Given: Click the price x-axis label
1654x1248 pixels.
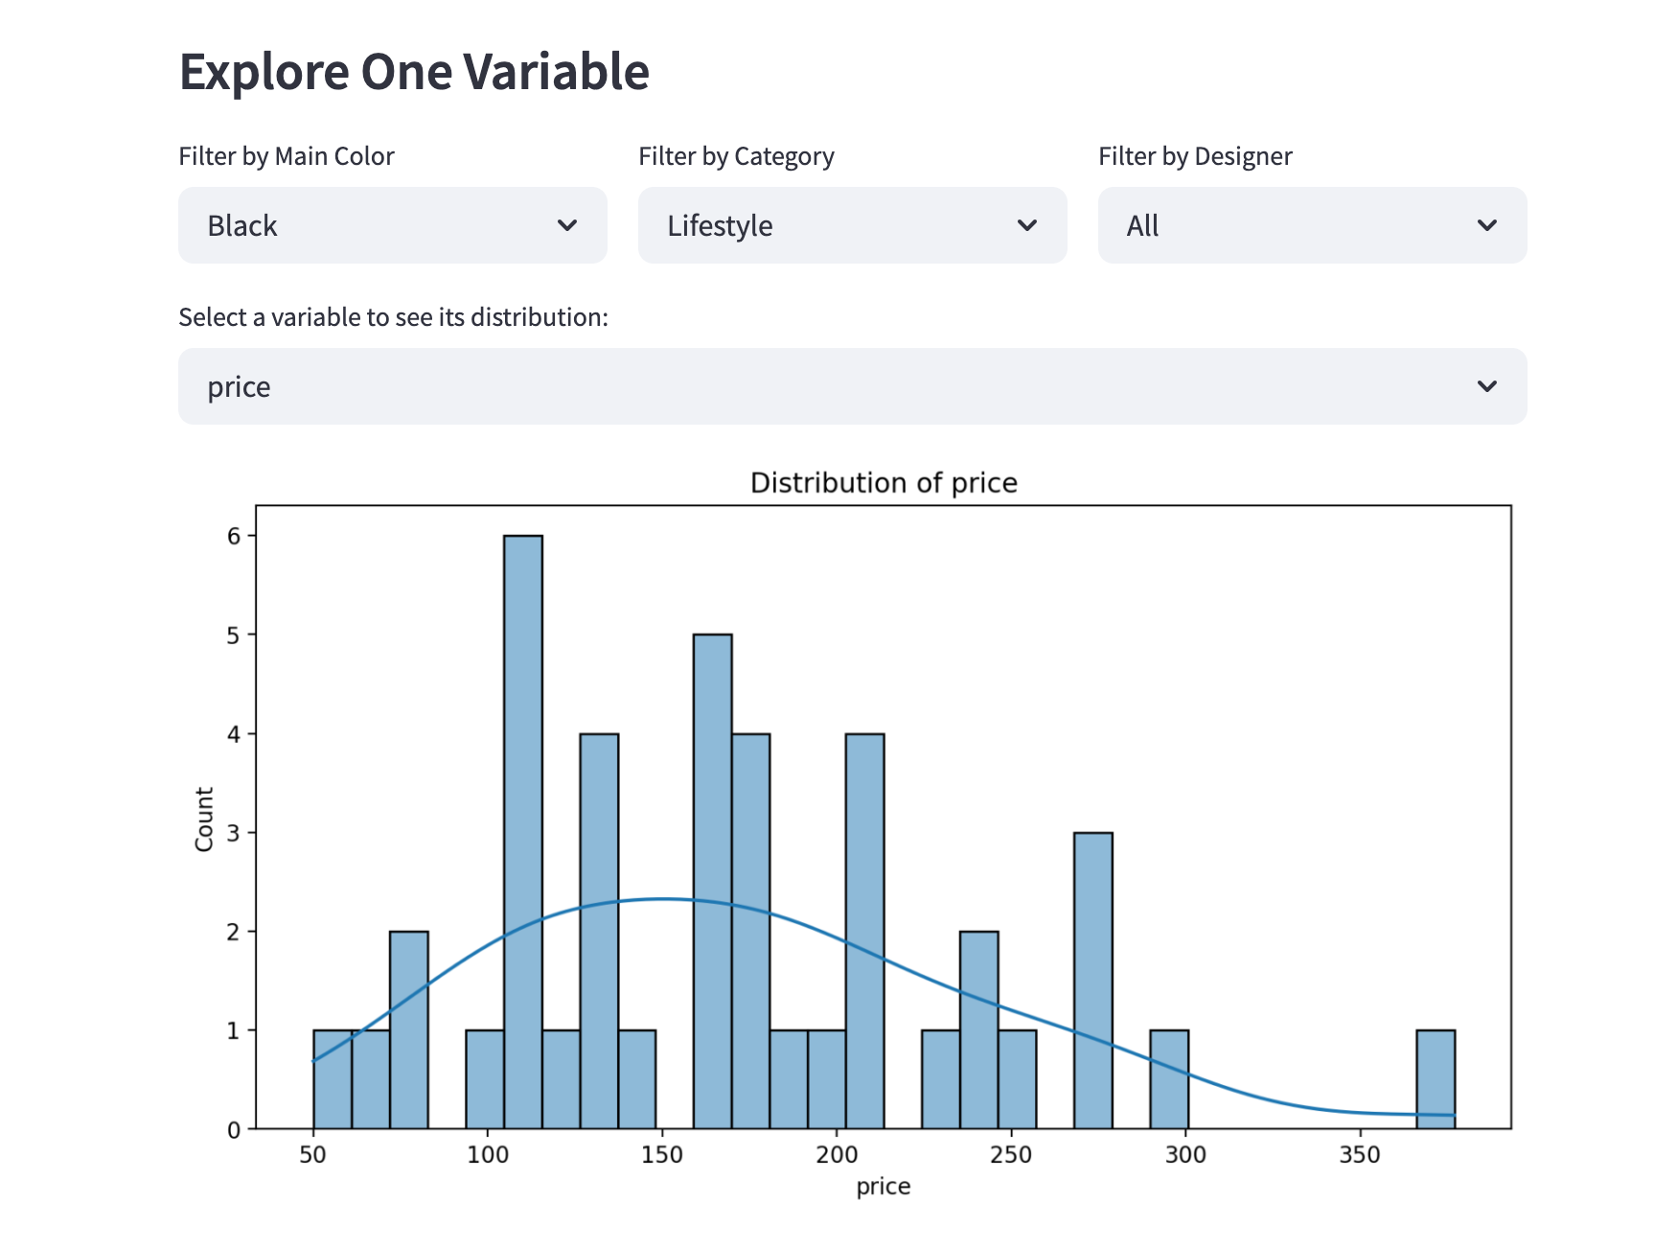Looking at the screenshot, I should [884, 1186].
